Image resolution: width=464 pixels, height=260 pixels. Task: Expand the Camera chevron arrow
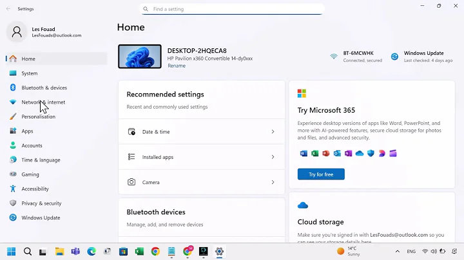coord(273,182)
